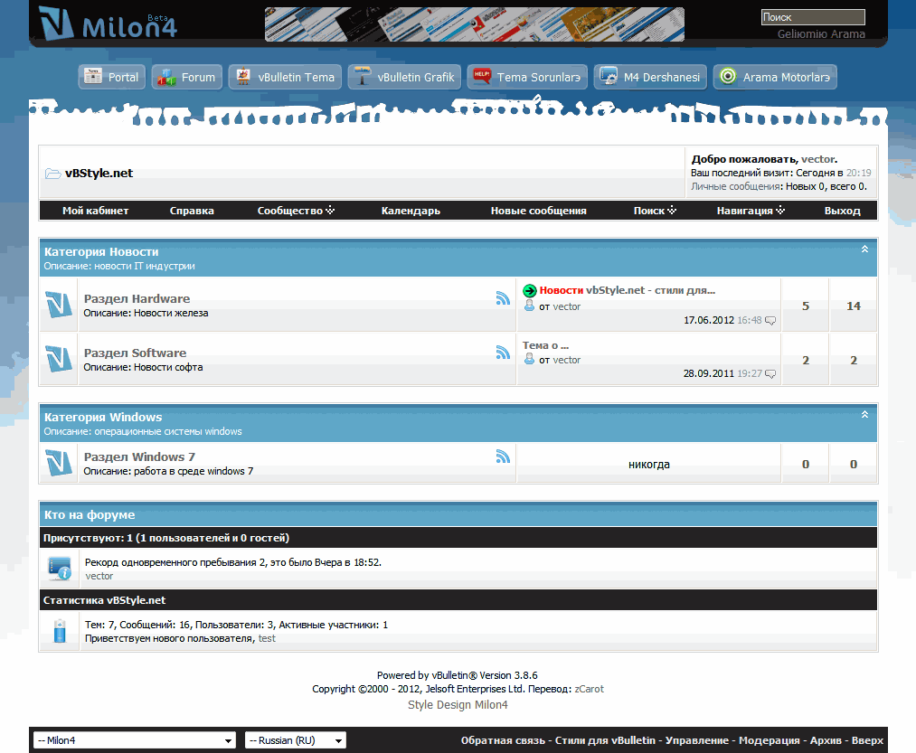Open the thread titled Тема о ...
This screenshot has height=753, width=916.
[545, 345]
